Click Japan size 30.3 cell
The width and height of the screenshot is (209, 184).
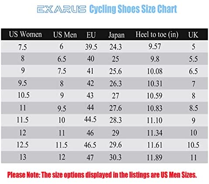point(115,157)
